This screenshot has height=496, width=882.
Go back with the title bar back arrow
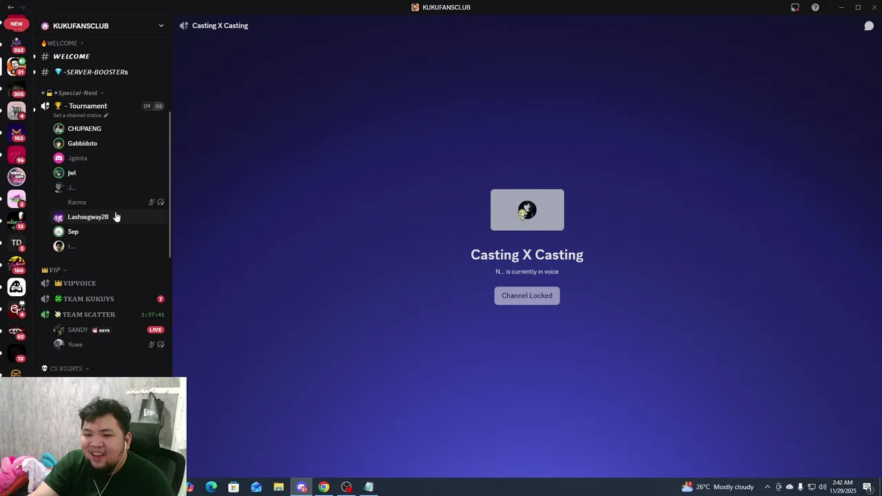[10, 7]
